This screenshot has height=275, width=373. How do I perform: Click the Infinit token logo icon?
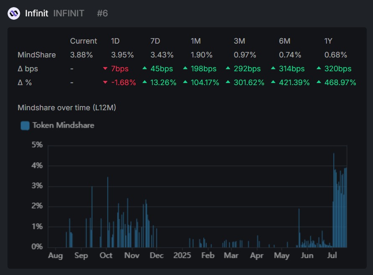click(14, 13)
